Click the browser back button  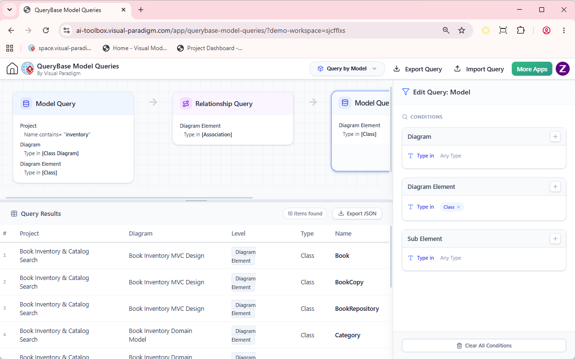(11, 30)
